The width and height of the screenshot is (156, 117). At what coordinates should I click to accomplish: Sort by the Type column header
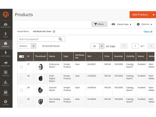pyautogui.click(x=68, y=56)
